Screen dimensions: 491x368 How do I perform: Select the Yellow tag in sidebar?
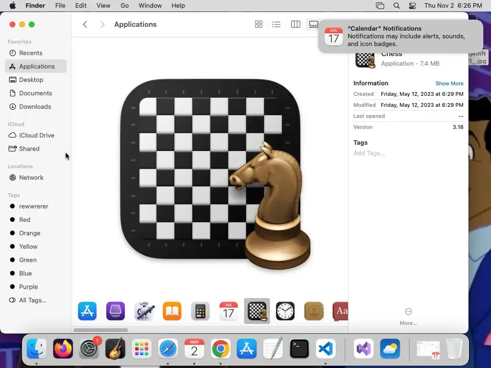[x=35, y=247]
